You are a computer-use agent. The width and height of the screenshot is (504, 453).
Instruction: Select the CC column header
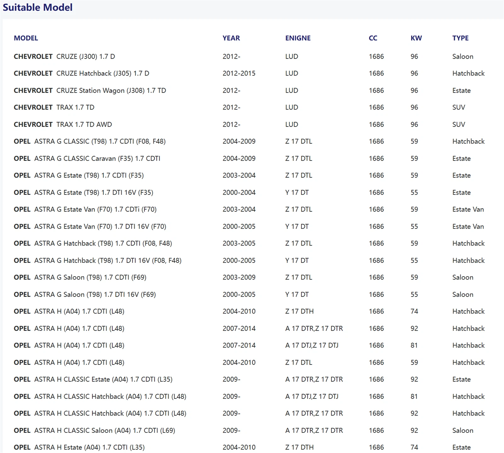pos(373,38)
